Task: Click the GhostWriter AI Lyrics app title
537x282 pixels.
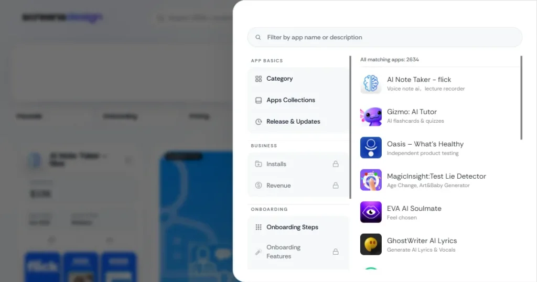Action: pos(422,241)
